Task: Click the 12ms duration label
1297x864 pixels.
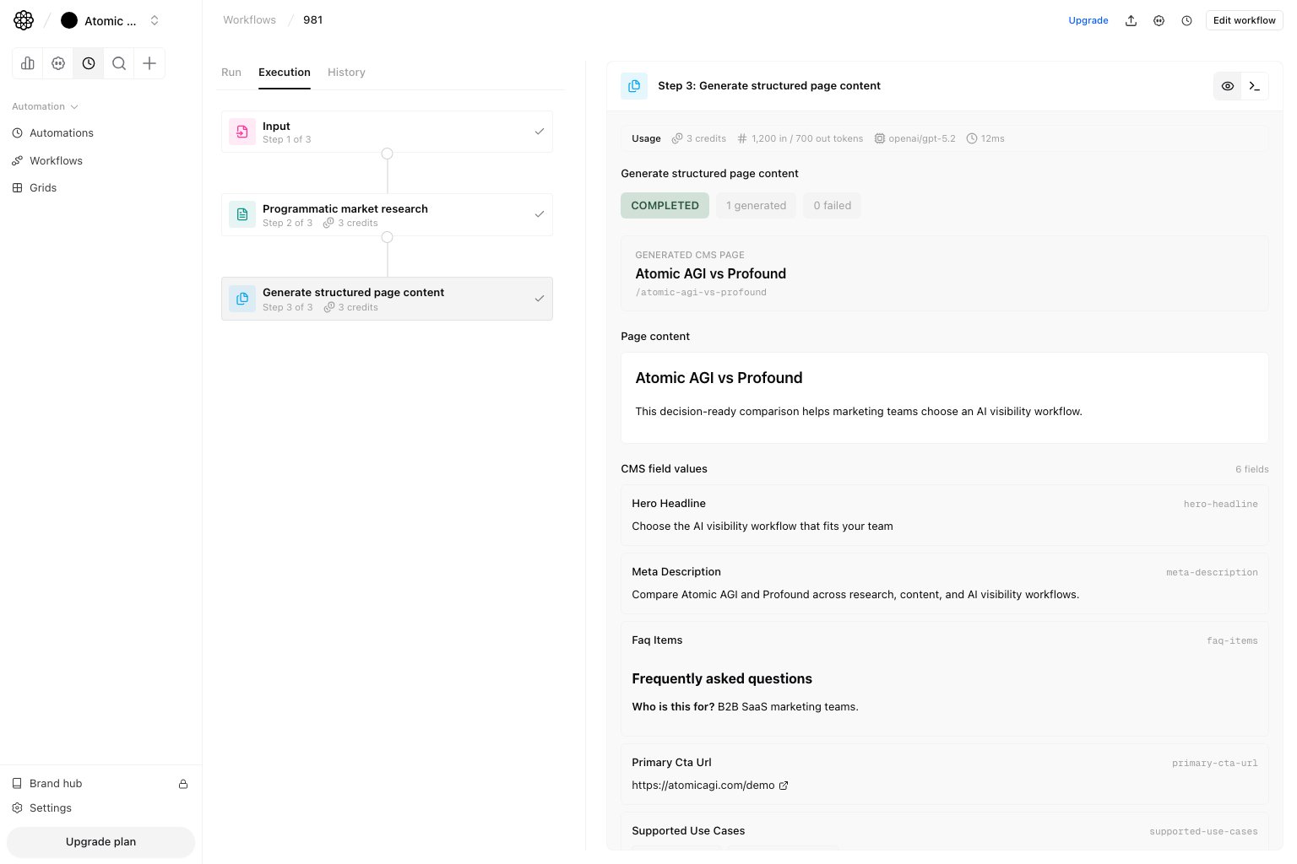Action: 985,138
